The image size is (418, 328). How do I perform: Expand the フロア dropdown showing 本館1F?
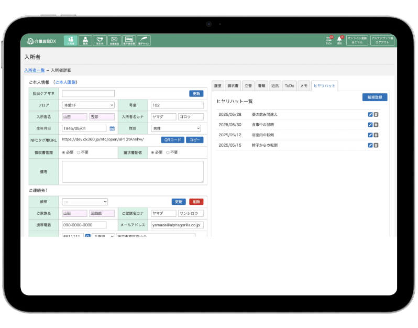pos(88,105)
